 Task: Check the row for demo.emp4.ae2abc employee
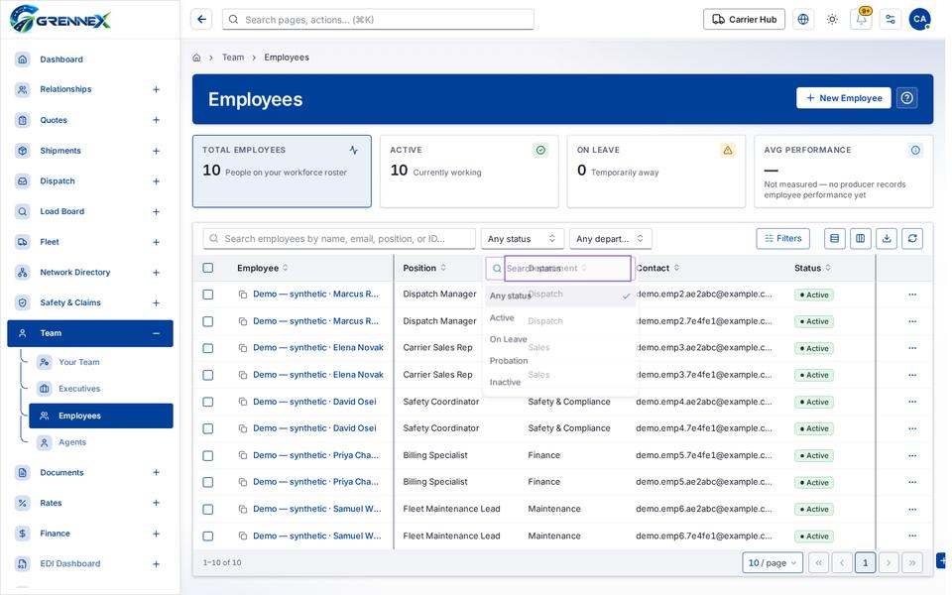208,402
